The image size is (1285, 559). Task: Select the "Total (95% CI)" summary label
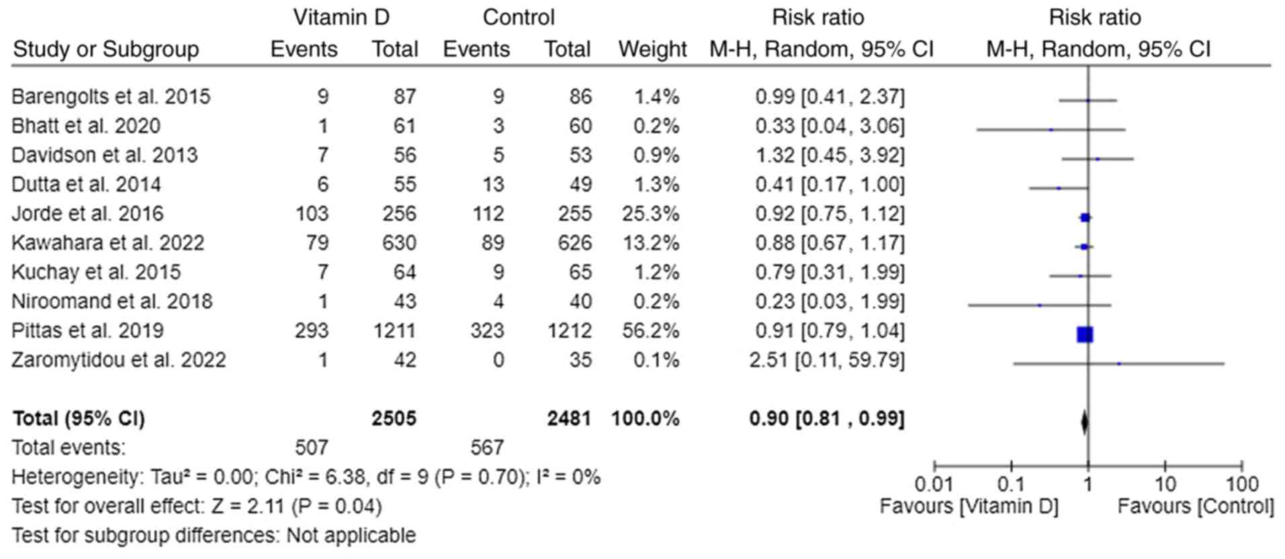pyautogui.click(x=79, y=419)
